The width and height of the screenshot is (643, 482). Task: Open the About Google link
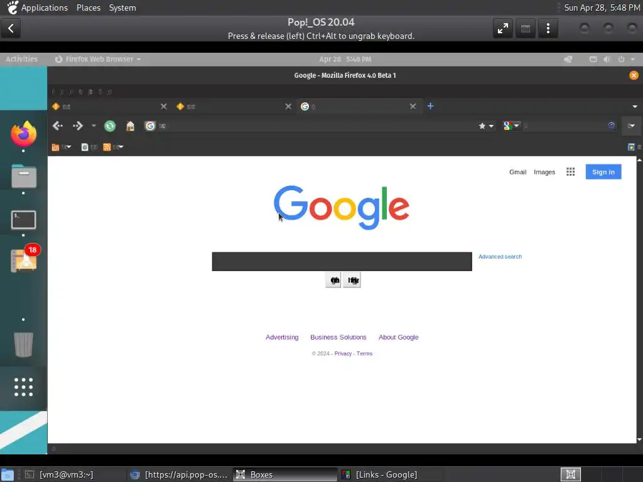398,337
